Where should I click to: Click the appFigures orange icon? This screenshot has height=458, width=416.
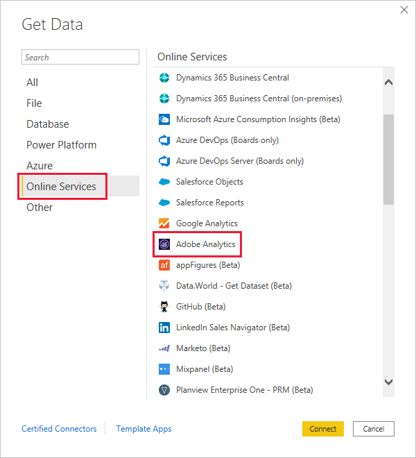point(164,265)
